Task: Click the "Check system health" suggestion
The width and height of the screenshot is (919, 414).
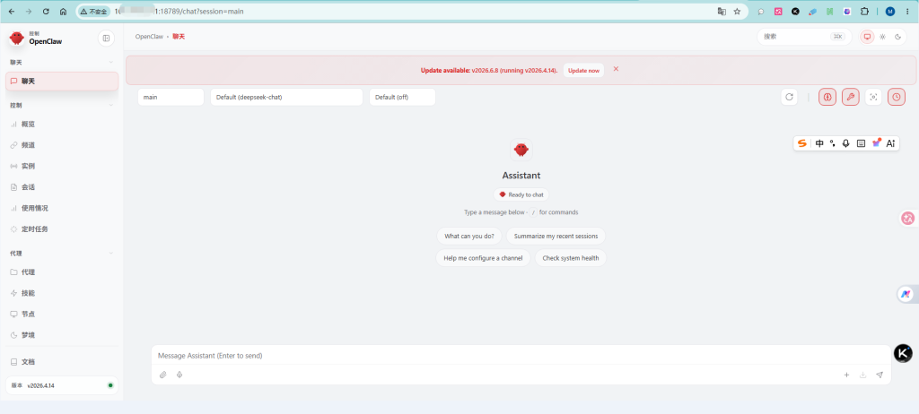Action: coord(570,258)
